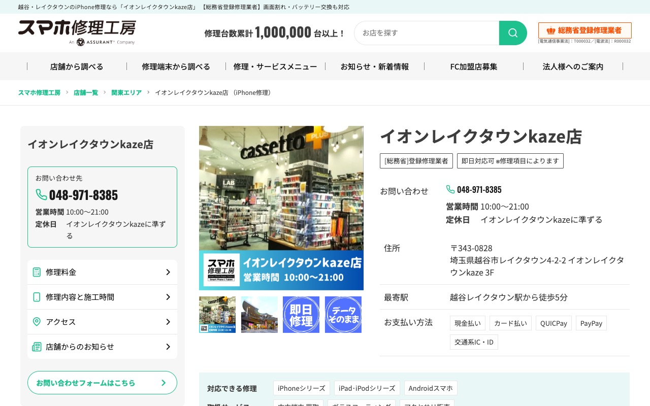Click the arrow in お問い合わせフォームはこちら button

pos(164,383)
